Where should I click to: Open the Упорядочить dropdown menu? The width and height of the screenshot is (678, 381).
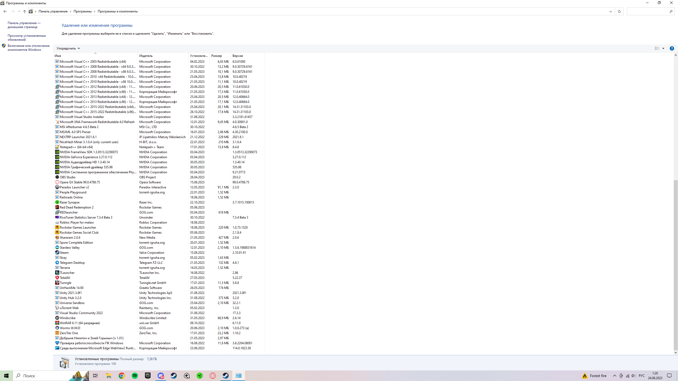(x=68, y=48)
